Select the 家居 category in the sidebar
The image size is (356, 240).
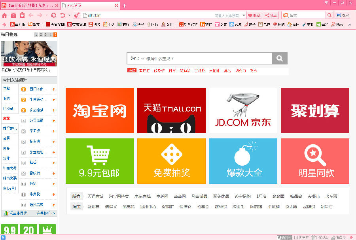[6, 119]
